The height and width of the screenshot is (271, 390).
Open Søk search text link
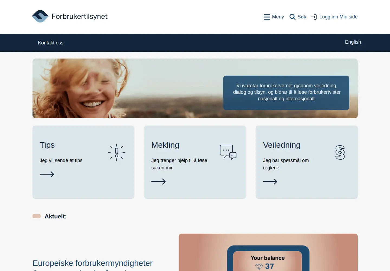click(x=302, y=17)
